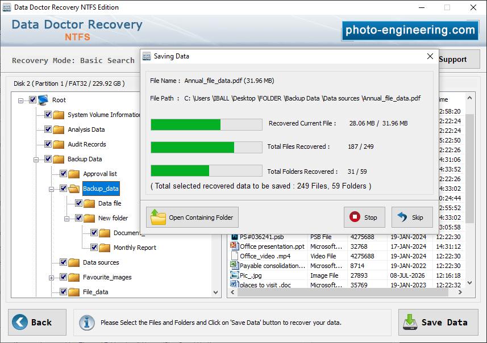Click Recovered Current File progress bar
The height and width of the screenshot is (343, 487).
pos(206,125)
